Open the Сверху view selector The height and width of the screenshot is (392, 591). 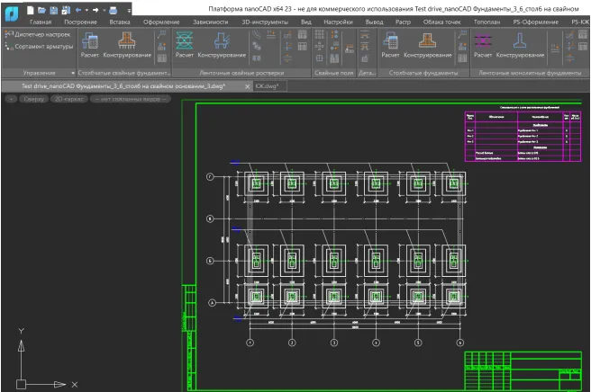35,99
